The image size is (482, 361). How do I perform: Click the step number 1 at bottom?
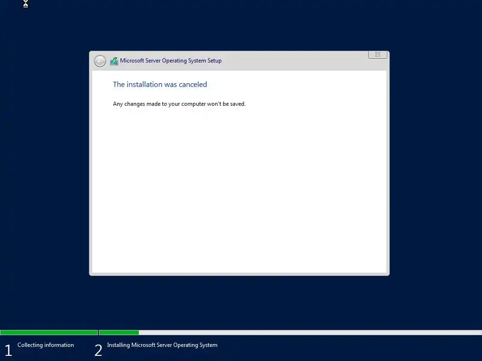[8, 350]
